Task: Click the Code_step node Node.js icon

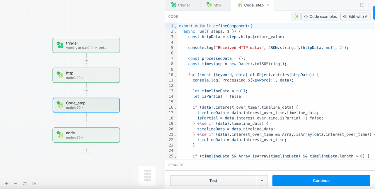Action: tap(60, 105)
